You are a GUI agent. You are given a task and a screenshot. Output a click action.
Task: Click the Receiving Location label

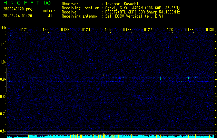point(80,8)
